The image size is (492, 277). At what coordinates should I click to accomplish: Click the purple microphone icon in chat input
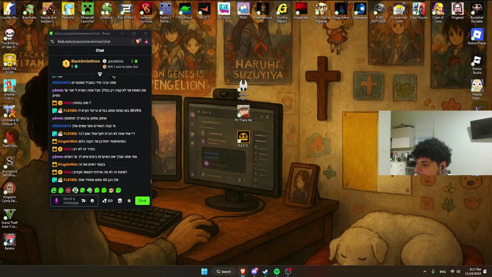pos(57,201)
